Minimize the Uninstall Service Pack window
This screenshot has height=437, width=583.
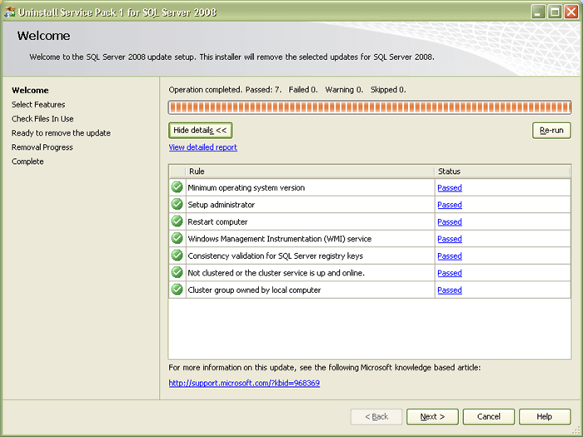tap(538, 12)
